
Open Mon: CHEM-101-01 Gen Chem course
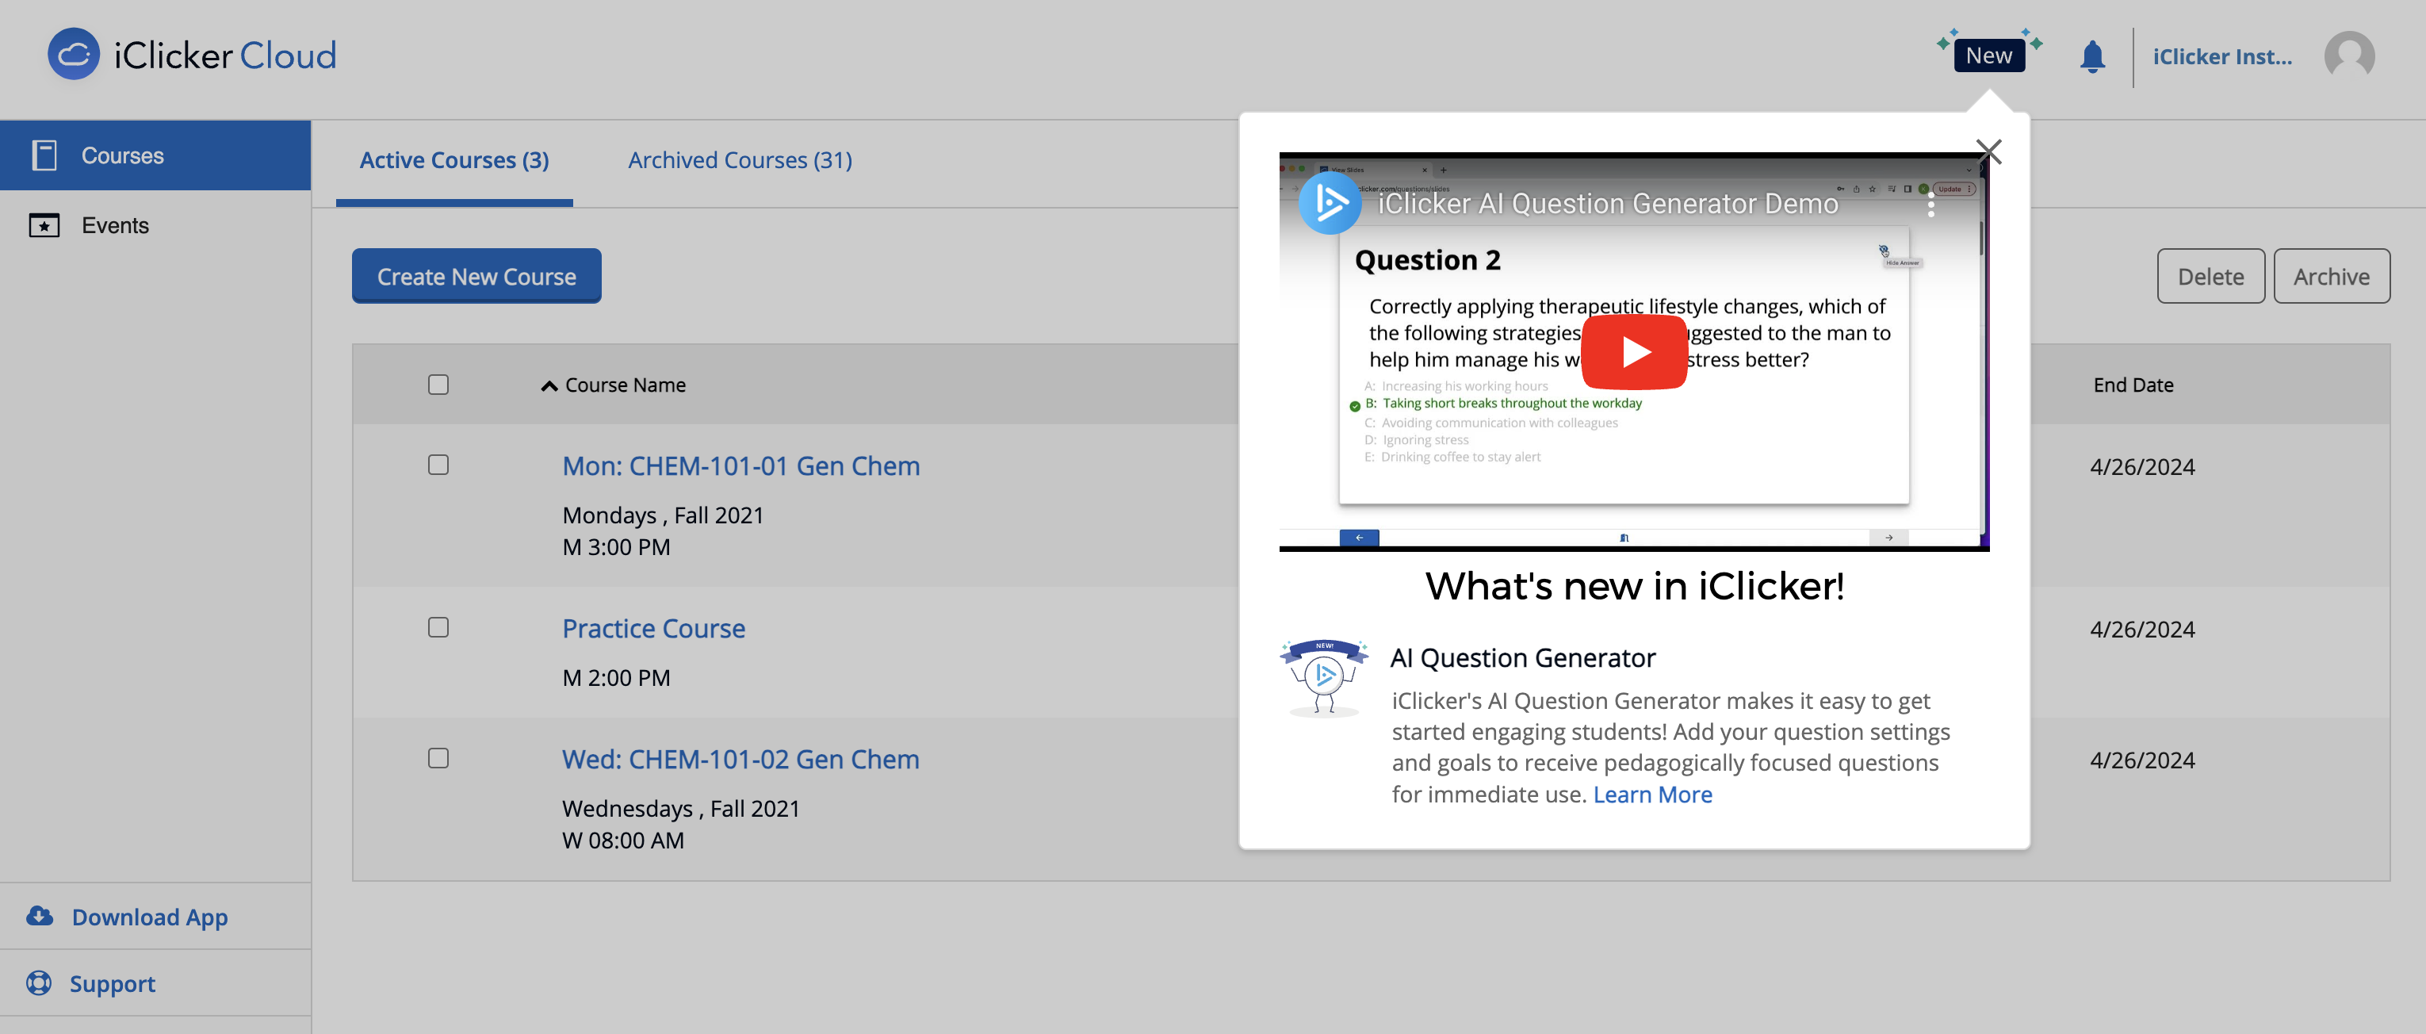tap(740, 466)
